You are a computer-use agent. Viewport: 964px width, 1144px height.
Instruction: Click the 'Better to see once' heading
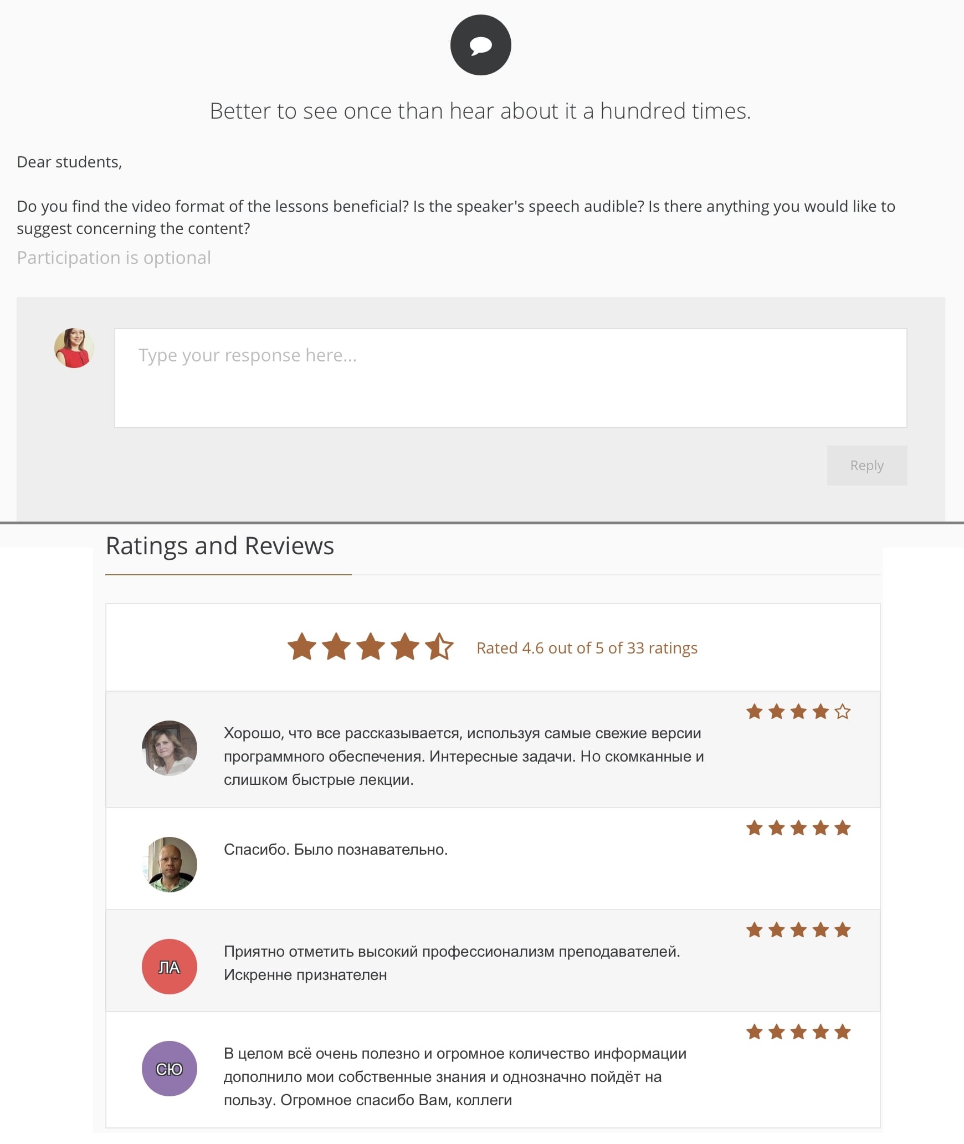480,111
